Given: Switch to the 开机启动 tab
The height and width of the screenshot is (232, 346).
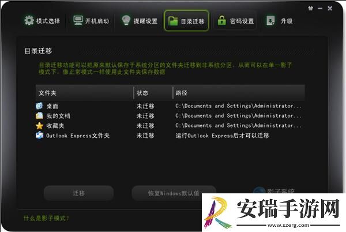Looking at the screenshot, I should (x=91, y=21).
